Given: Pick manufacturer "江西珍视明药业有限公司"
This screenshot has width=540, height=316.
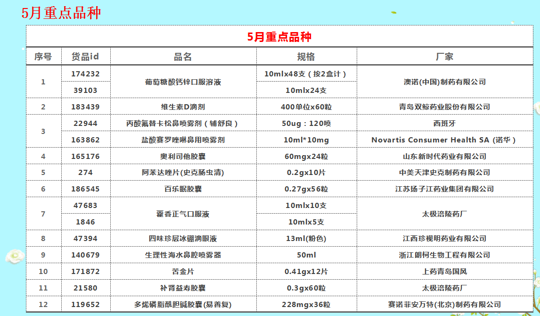Looking at the screenshot, I should click(445, 239).
